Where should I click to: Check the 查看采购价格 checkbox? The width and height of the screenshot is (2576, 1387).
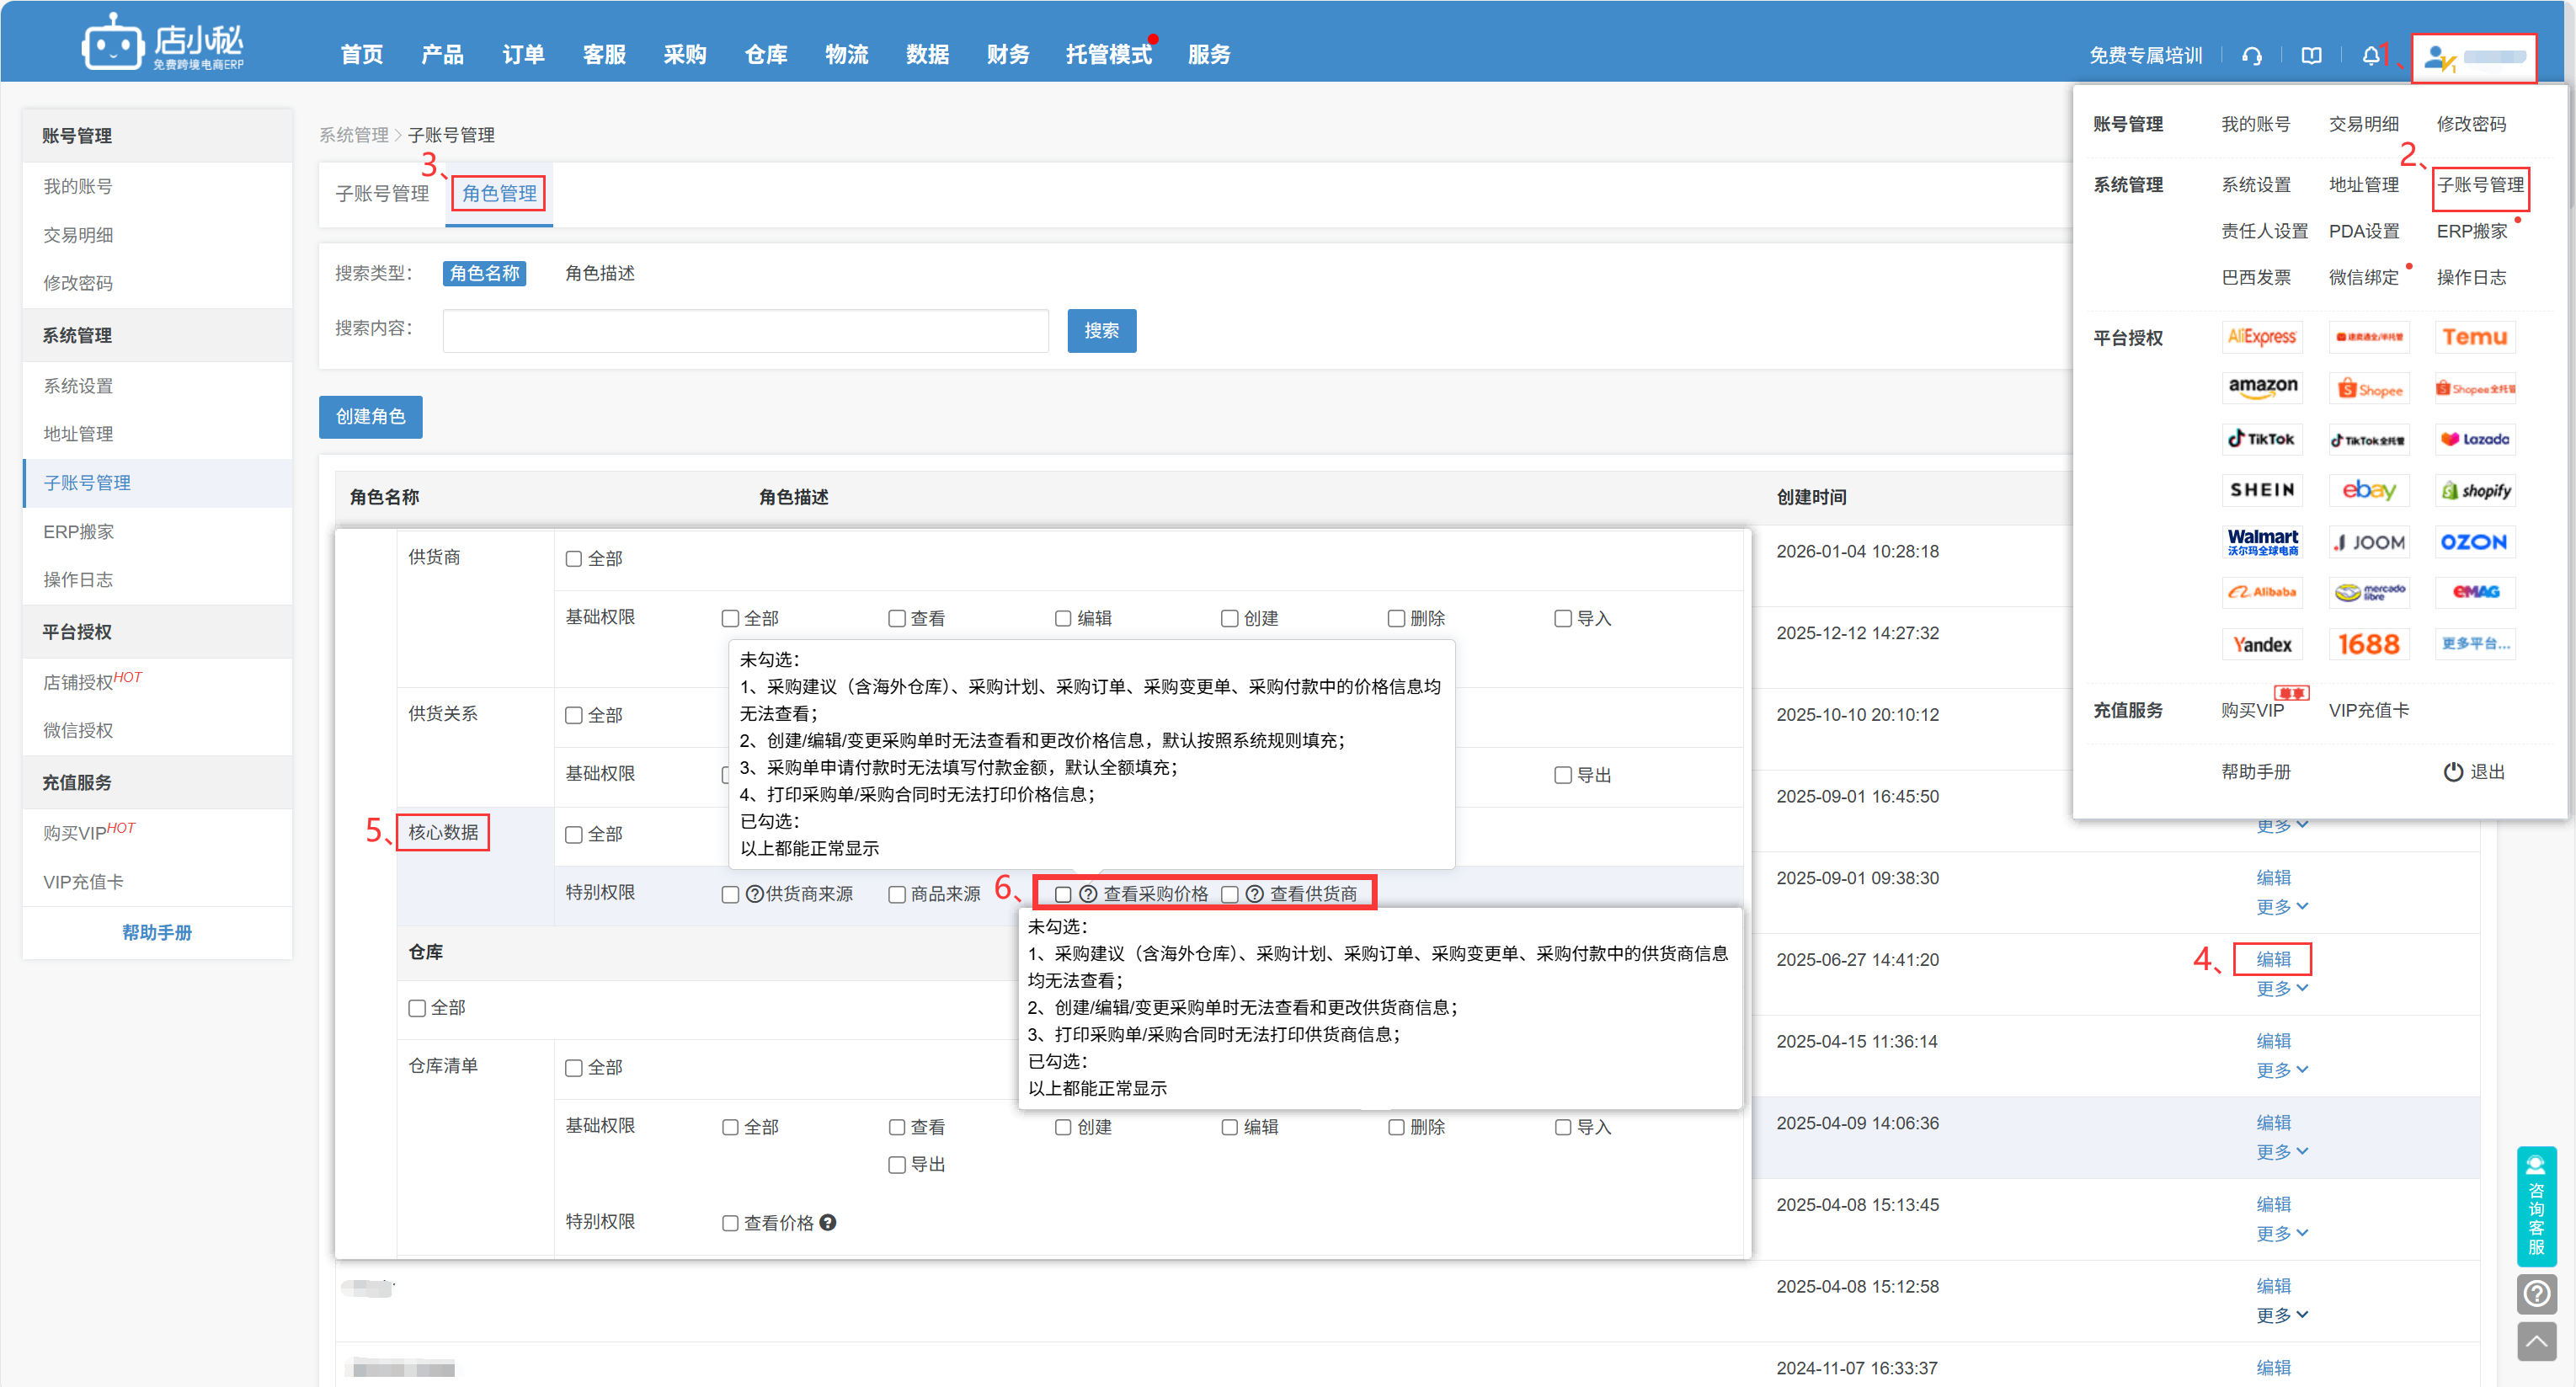(1063, 894)
